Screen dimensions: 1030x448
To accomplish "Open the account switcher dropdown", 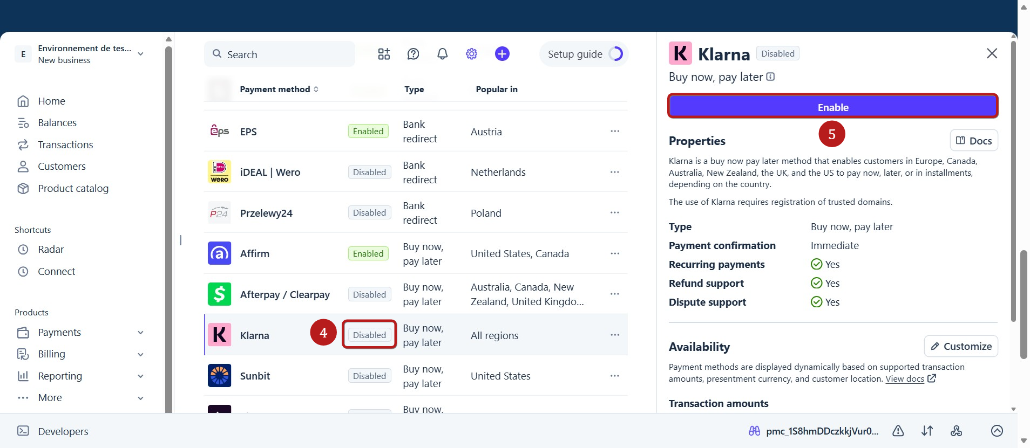I will point(140,54).
